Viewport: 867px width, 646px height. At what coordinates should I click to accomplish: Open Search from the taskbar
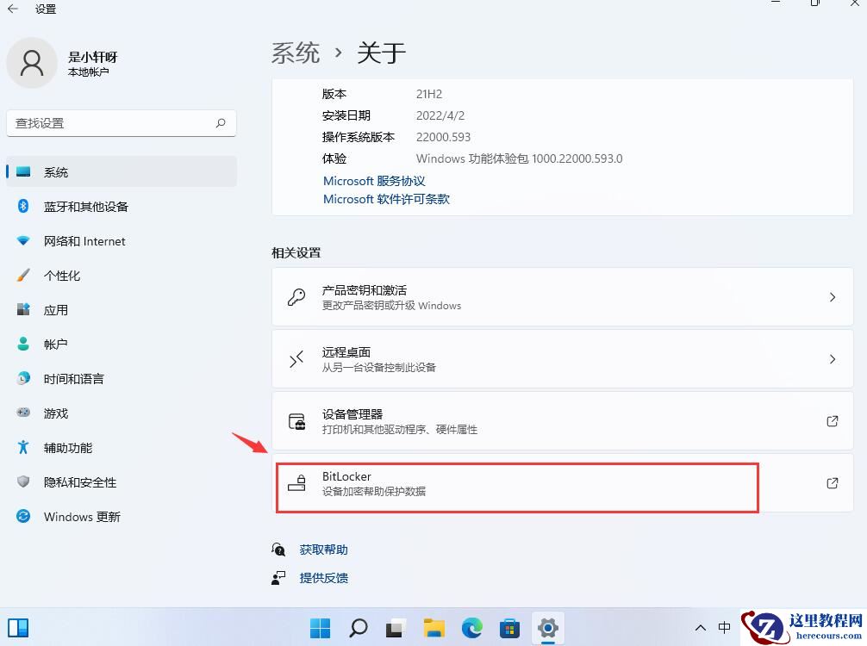[x=358, y=627]
